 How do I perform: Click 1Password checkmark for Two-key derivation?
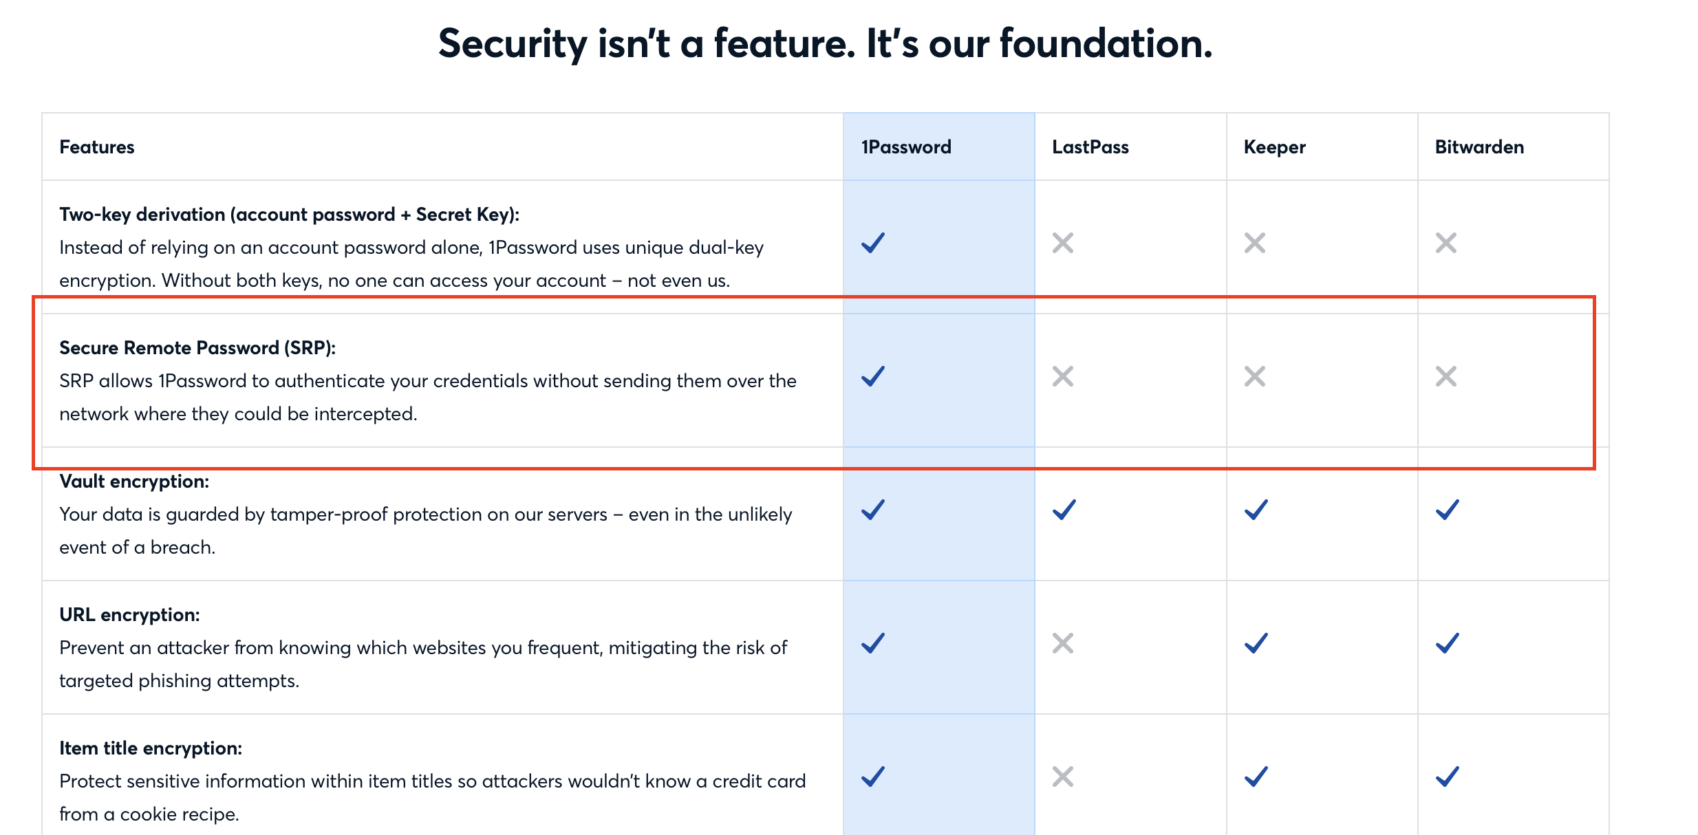873,243
